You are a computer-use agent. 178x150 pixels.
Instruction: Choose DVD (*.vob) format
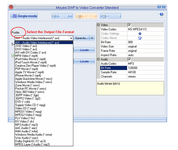click(44, 102)
